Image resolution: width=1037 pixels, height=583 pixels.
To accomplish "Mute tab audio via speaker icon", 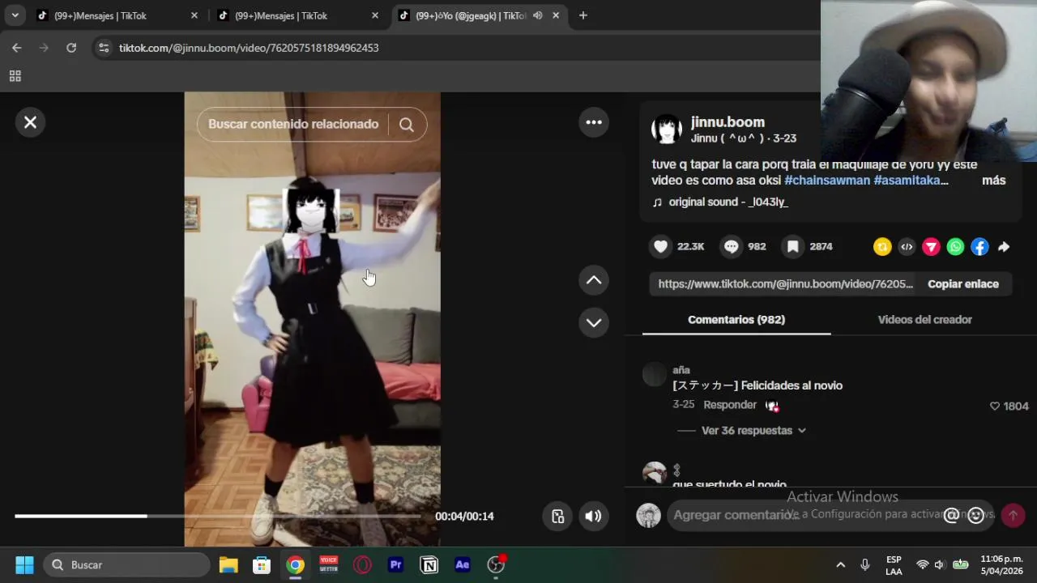I will pyautogui.click(x=537, y=15).
